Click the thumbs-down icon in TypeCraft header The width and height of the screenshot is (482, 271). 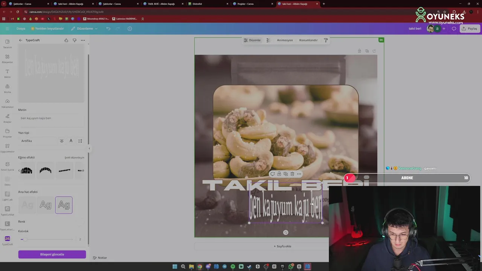75,40
